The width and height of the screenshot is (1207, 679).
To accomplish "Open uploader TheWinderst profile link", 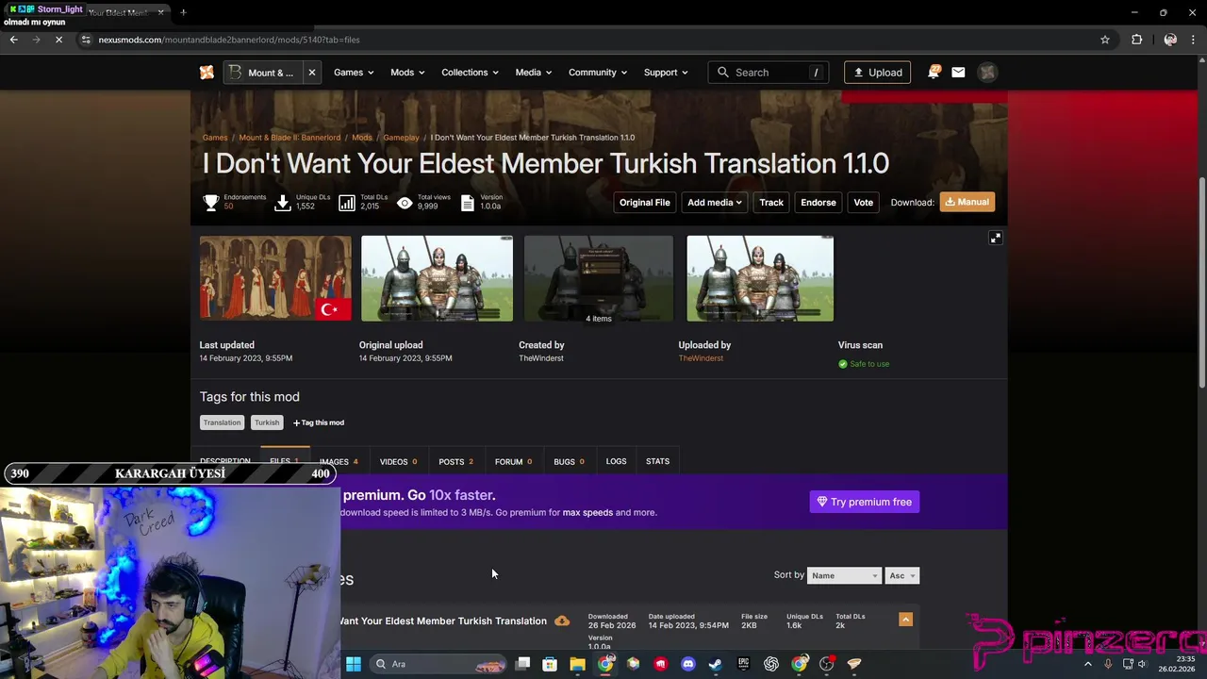I will (x=701, y=358).
